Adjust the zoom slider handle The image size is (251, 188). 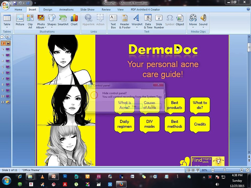tap(225, 170)
